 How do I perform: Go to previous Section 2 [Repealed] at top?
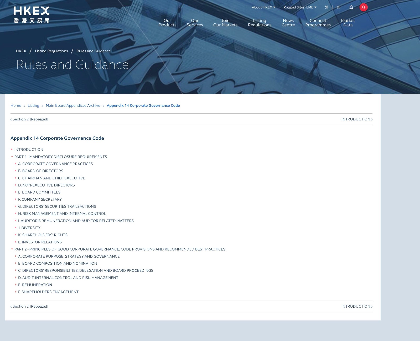(x=29, y=119)
